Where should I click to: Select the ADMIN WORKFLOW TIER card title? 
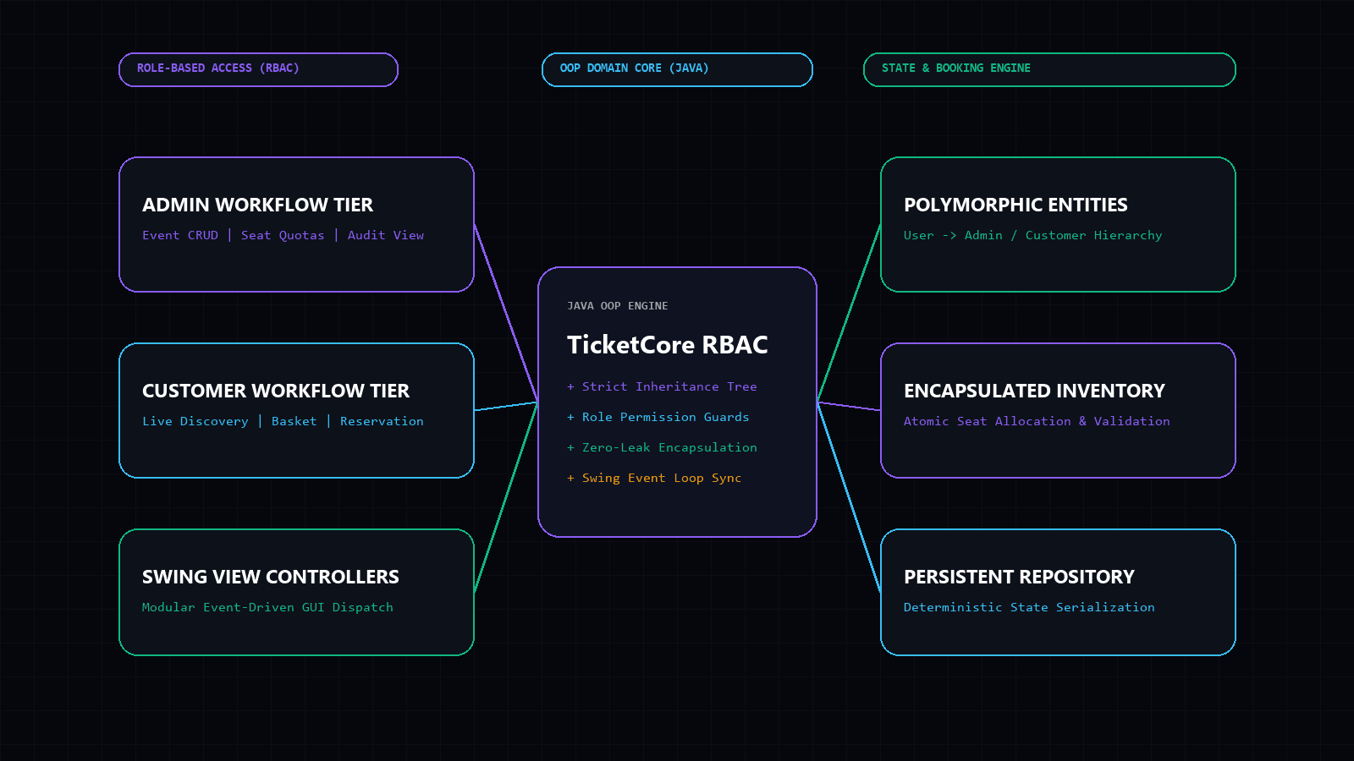tap(257, 205)
